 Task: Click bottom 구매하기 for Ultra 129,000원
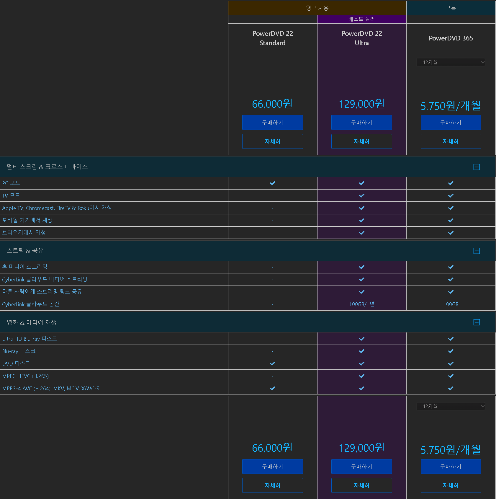pos(361,467)
